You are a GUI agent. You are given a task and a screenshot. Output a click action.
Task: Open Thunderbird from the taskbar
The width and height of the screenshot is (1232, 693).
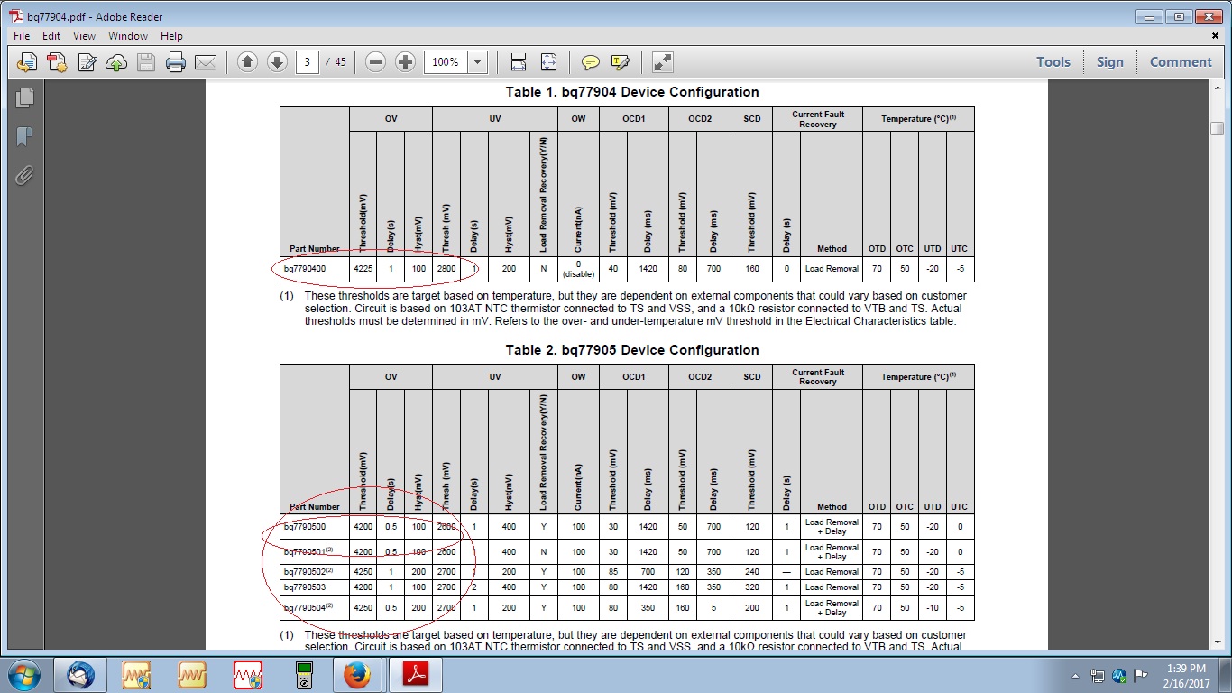pyautogui.click(x=80, y=675)
